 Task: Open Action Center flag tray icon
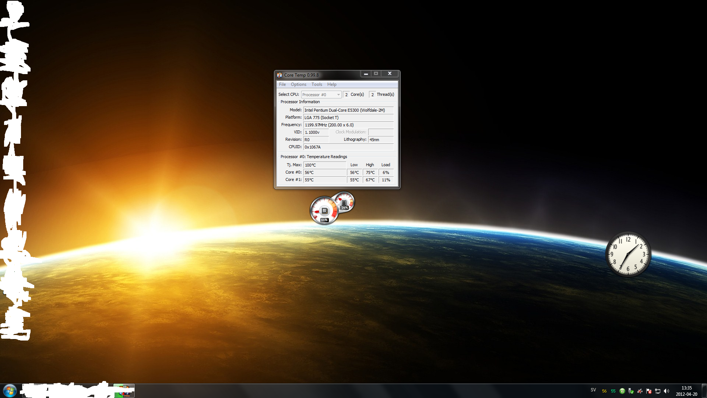(x=649, y=391)
